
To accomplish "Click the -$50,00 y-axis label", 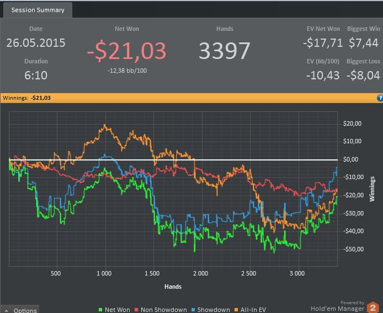I will [x=353, y=249].
